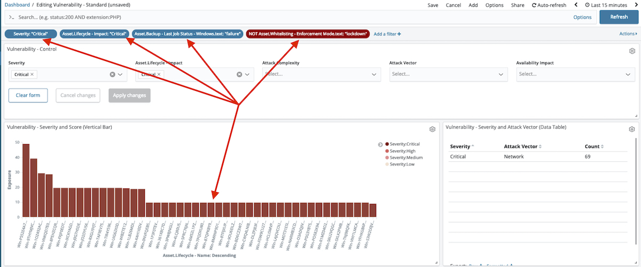The image size is (641, 267).
Task: Clear the Asset.Lifecycle Impact selection with the X icon
Action: (x=239, y=75)
